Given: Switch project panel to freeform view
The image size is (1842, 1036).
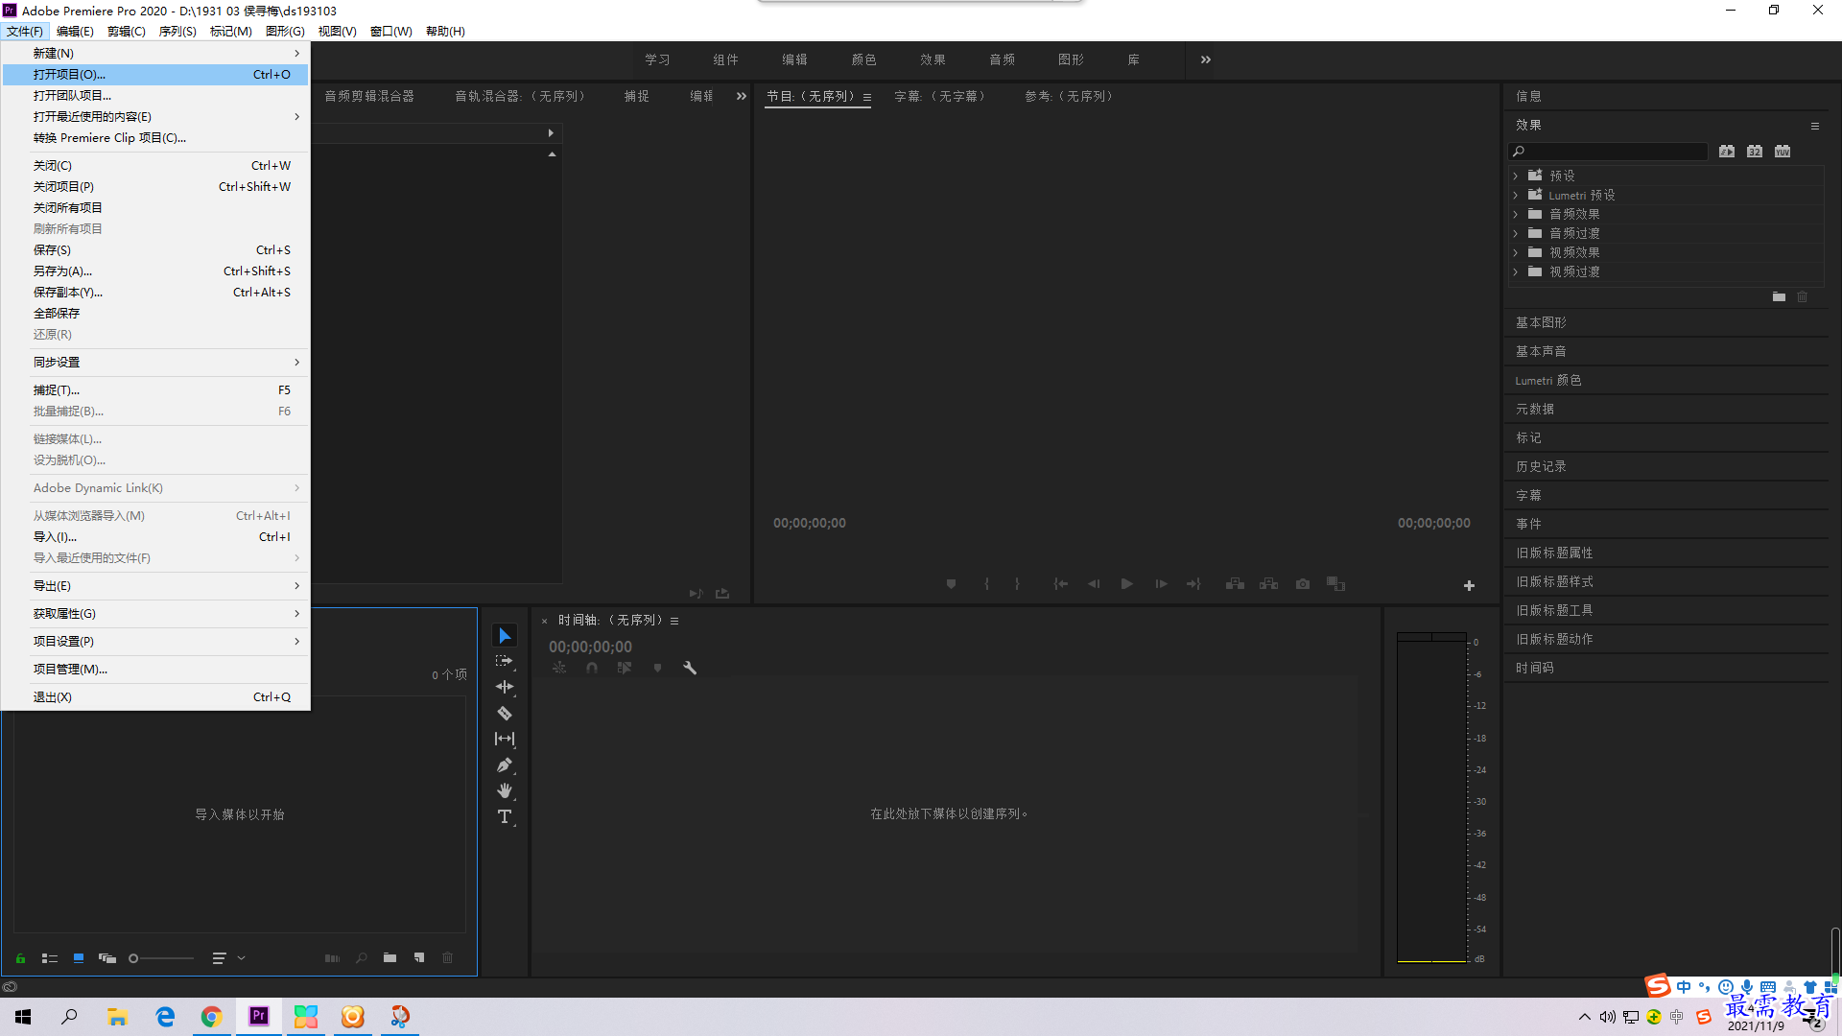Looking at the screenshot, I should pos(107,957).
